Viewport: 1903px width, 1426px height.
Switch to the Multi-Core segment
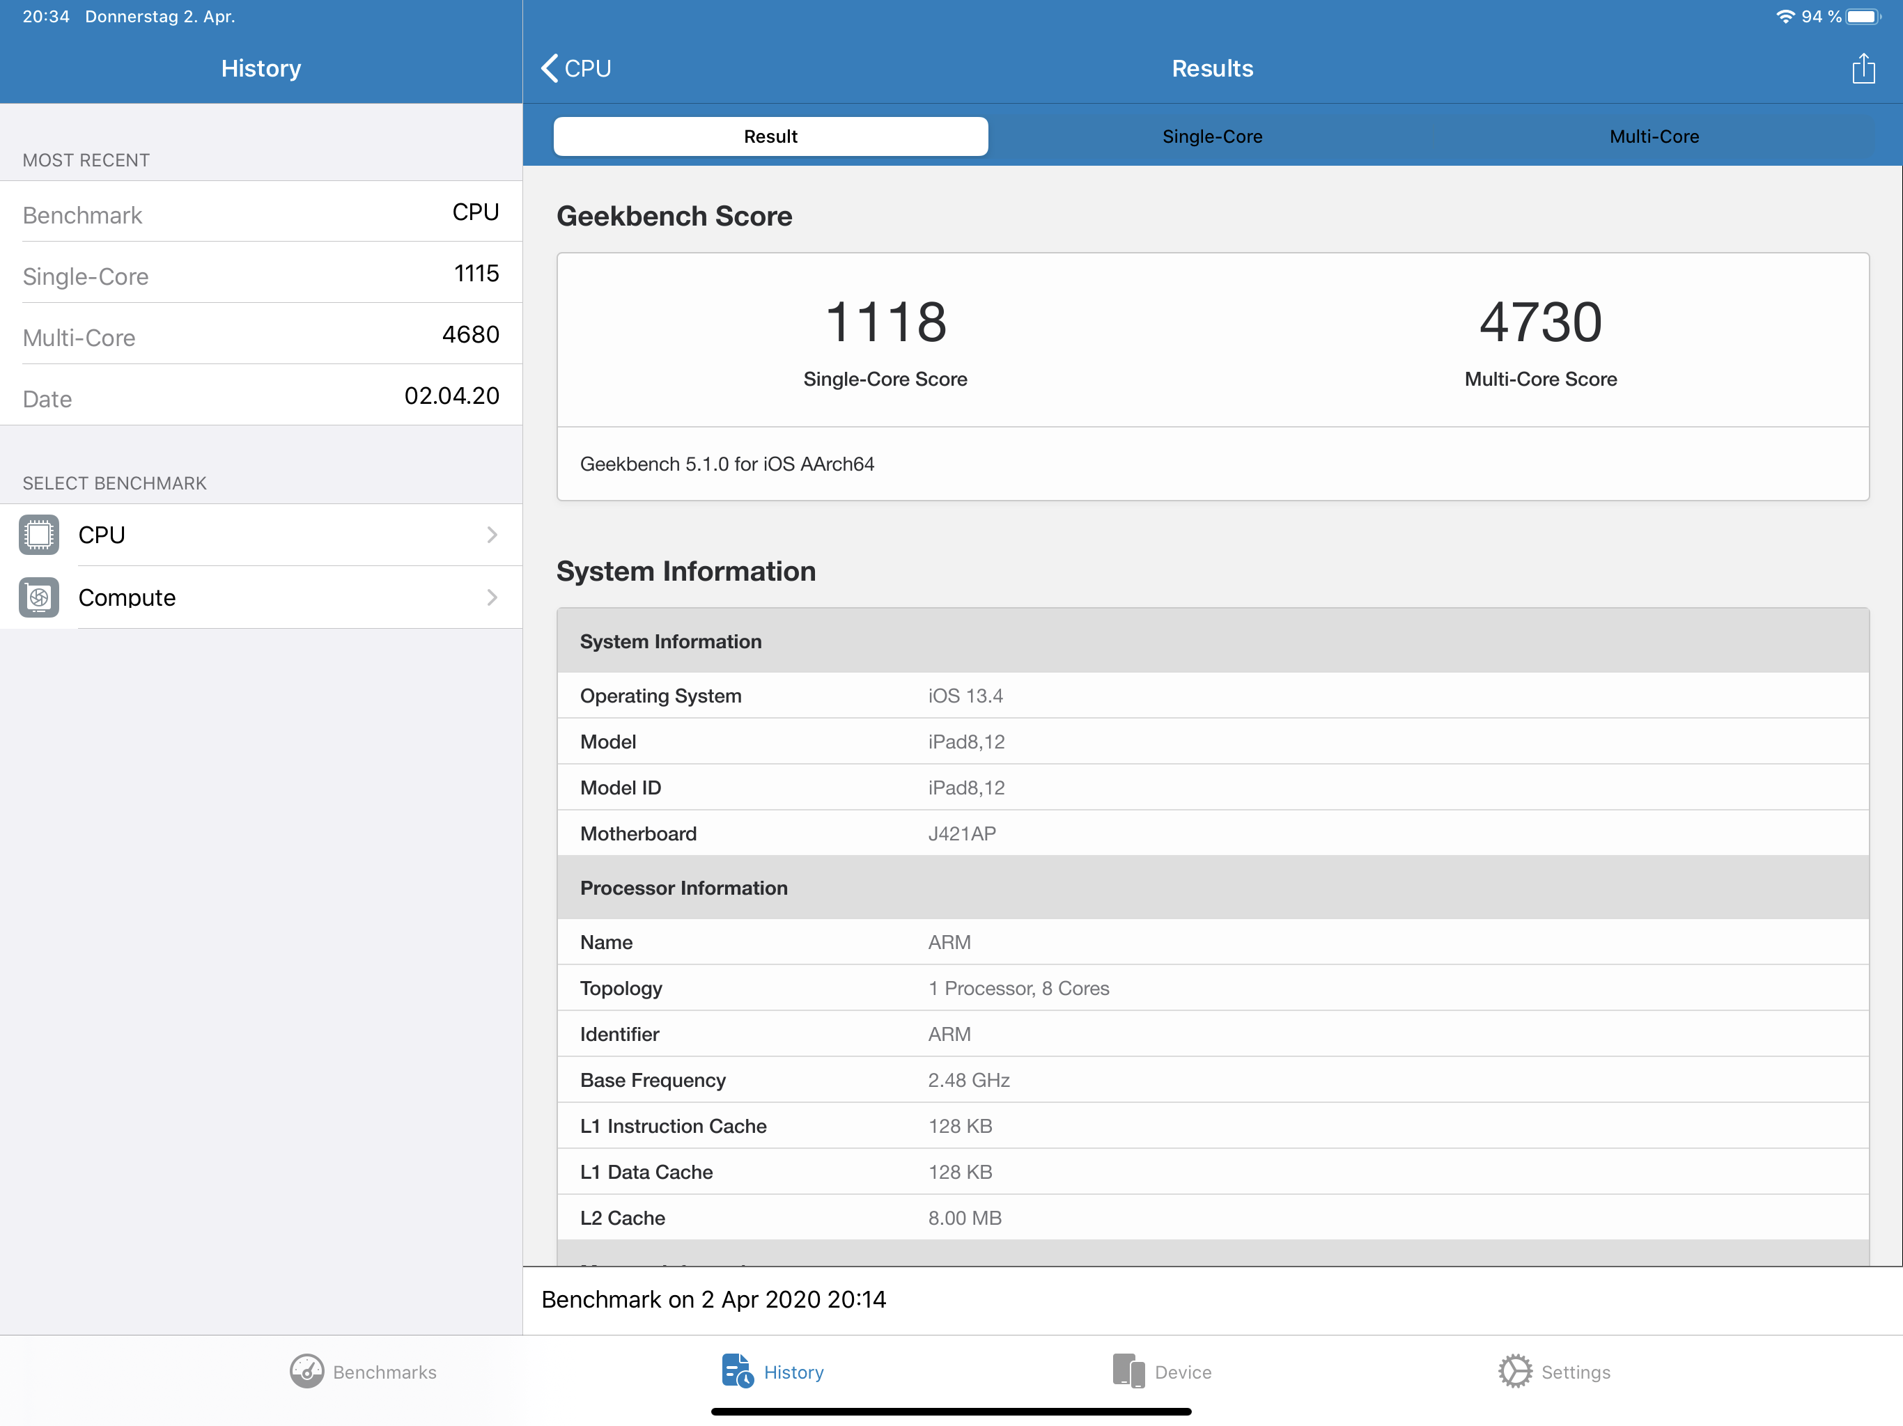[1654, 136]
